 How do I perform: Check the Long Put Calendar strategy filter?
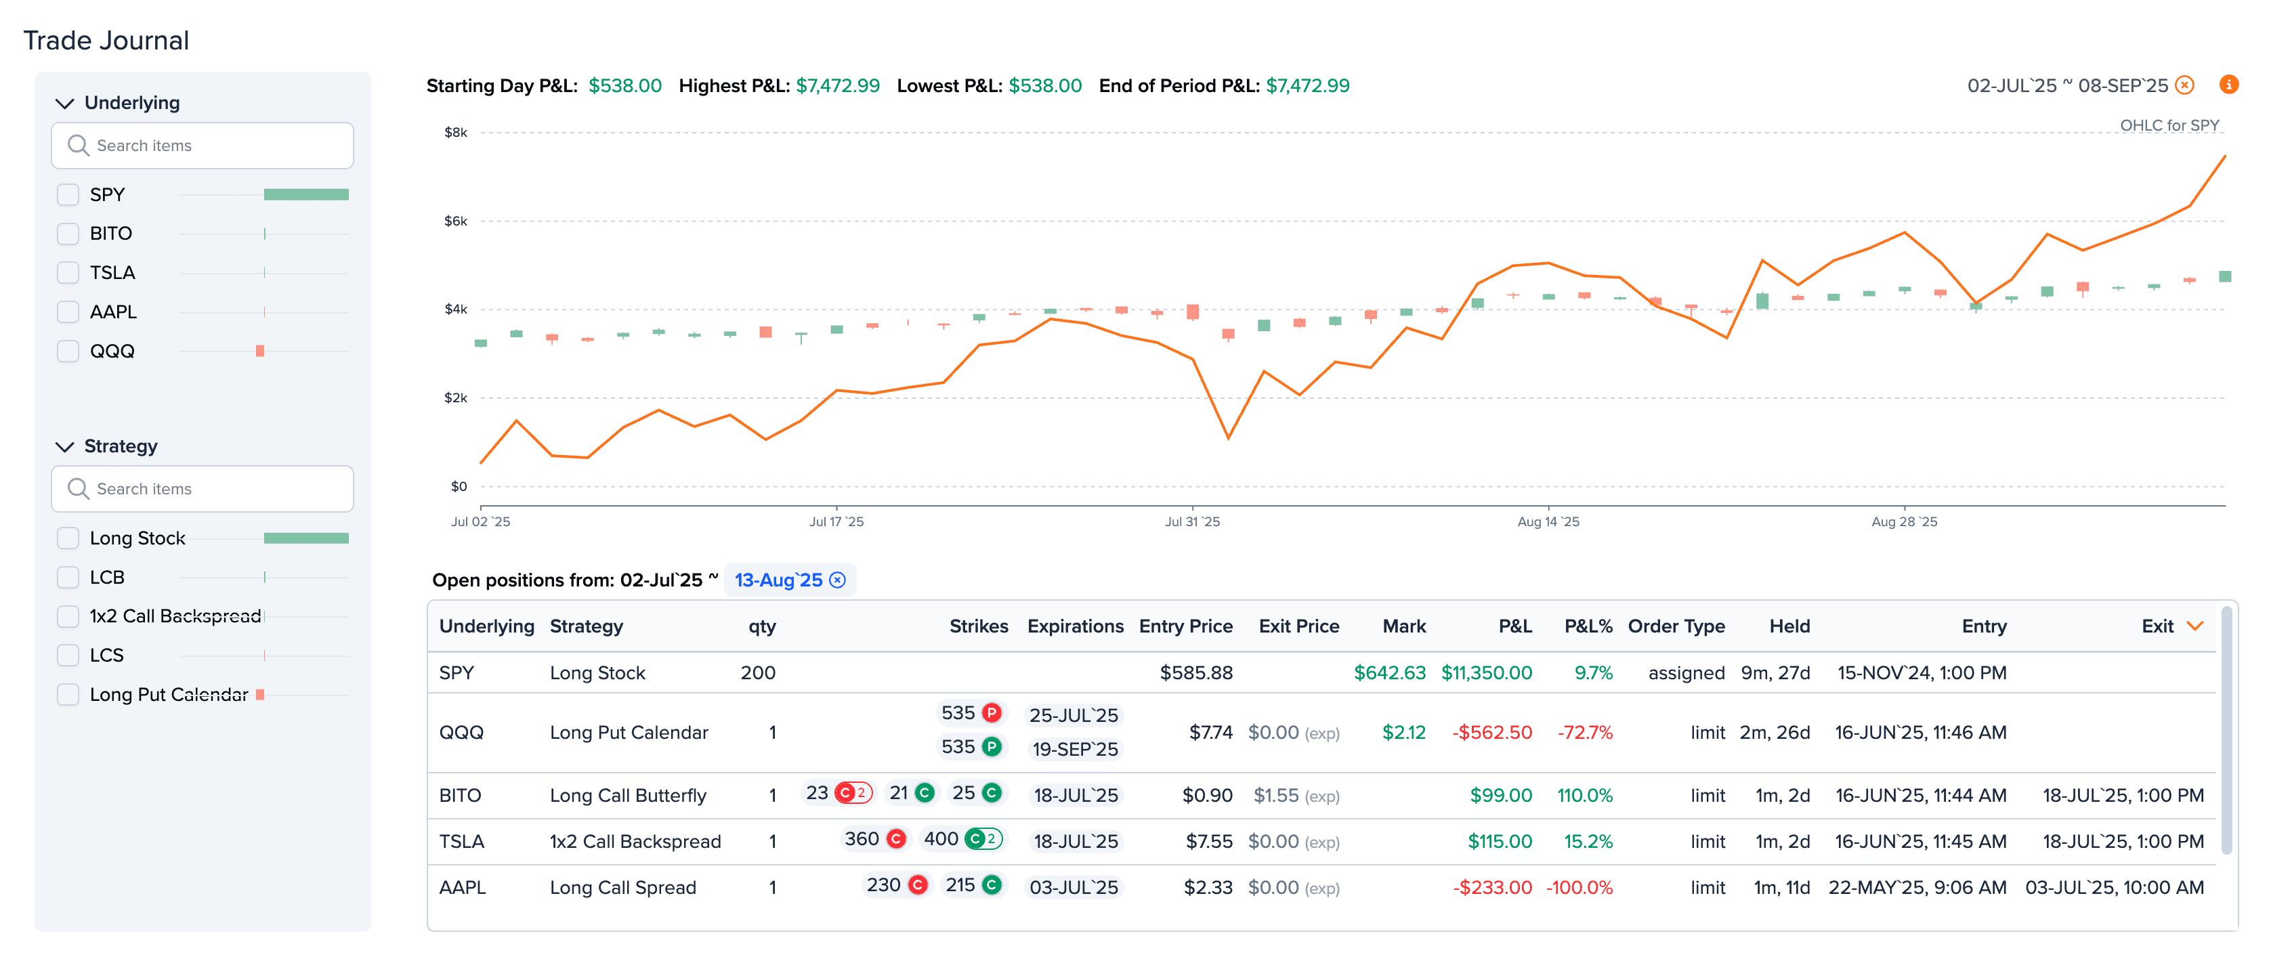(68, 695)
